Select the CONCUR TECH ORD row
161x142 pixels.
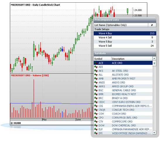[x=123, y=110]
